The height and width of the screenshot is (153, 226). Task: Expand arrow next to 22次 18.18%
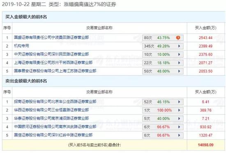179,63
